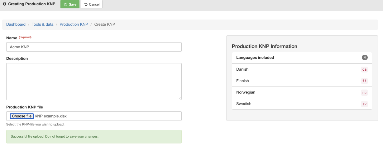Click inside the Description text area
Screen dimensions: 383x145
[94, 81]
